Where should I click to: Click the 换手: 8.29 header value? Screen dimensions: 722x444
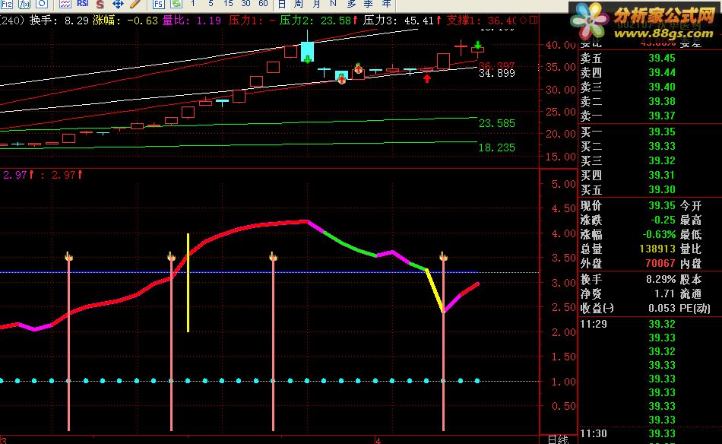59,21
